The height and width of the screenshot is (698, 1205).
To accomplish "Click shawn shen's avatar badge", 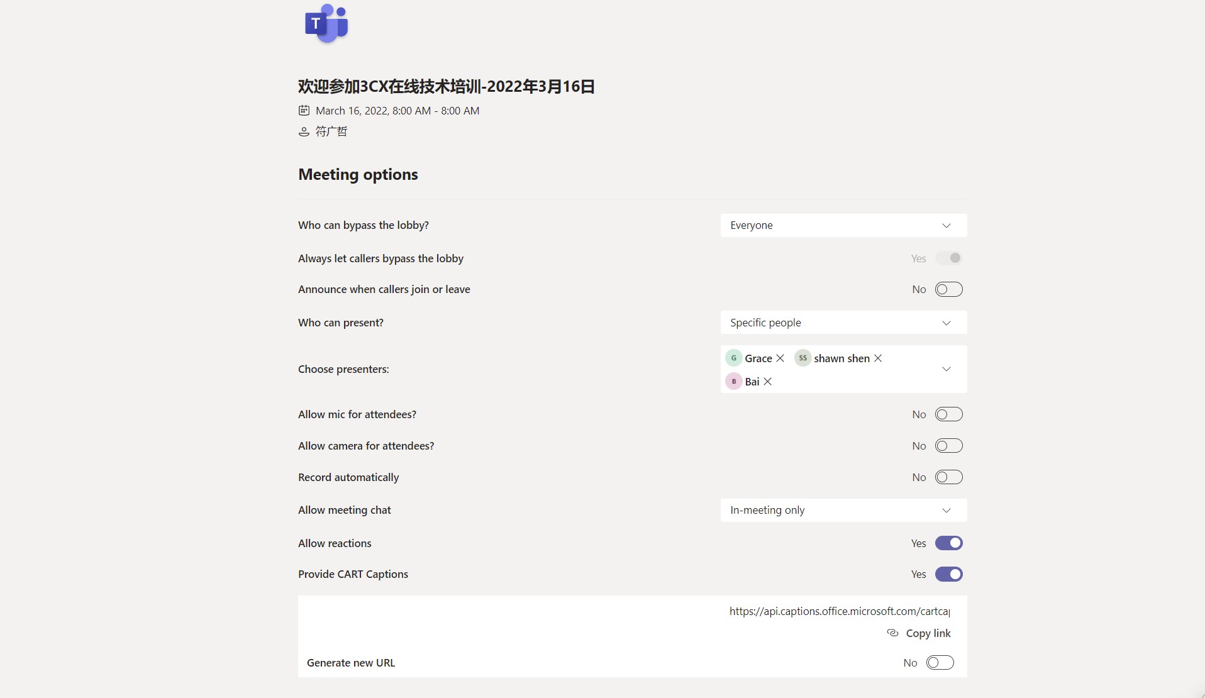I will [x=802, y=358].
